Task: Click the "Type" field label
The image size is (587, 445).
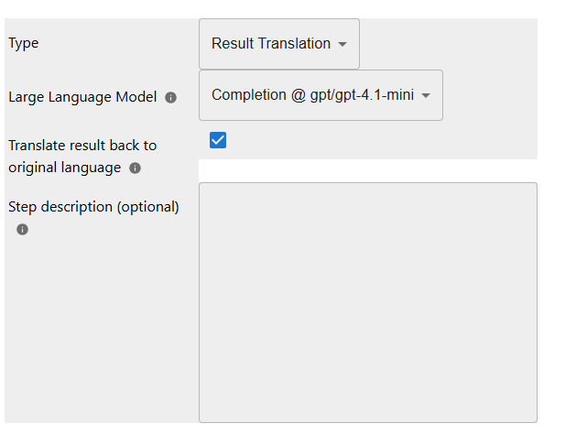Action: click(24, 43)
